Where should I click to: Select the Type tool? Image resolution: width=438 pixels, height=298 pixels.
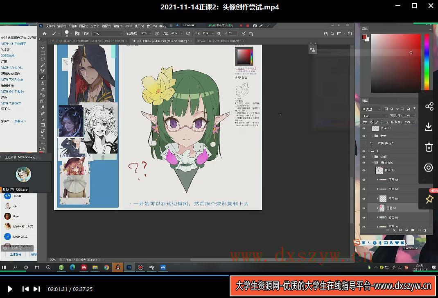click(43, 101)
